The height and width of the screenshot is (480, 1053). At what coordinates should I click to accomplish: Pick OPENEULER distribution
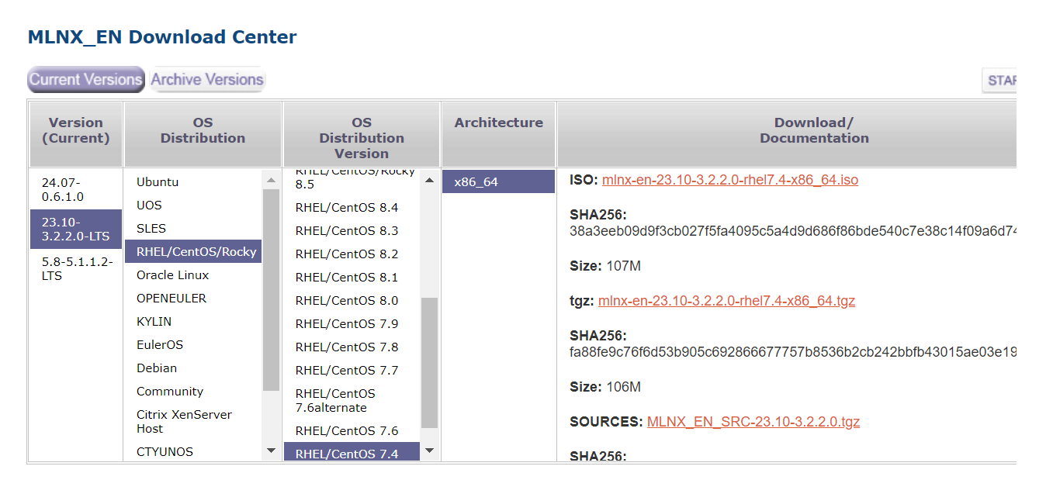pos(193,298)
